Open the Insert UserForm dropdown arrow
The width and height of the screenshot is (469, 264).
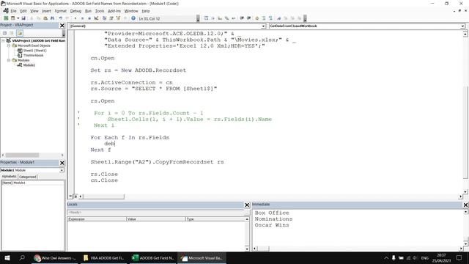click(18, 18)
